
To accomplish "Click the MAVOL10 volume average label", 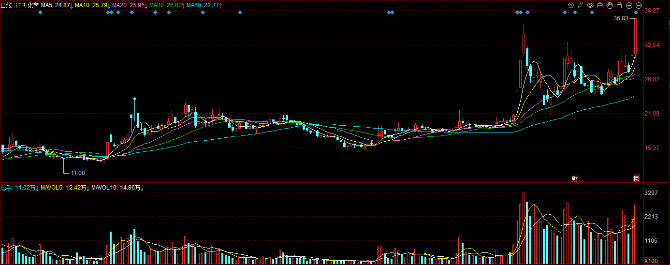I will 118,187.
